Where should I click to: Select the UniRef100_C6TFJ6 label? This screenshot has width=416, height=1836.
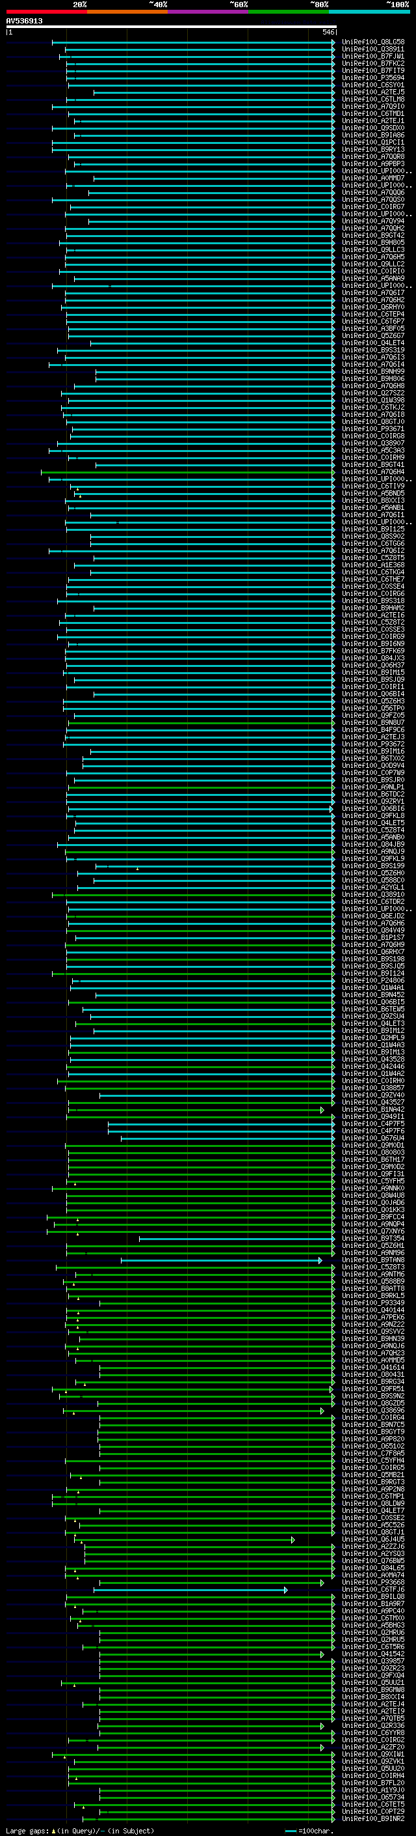point(373,1589)
